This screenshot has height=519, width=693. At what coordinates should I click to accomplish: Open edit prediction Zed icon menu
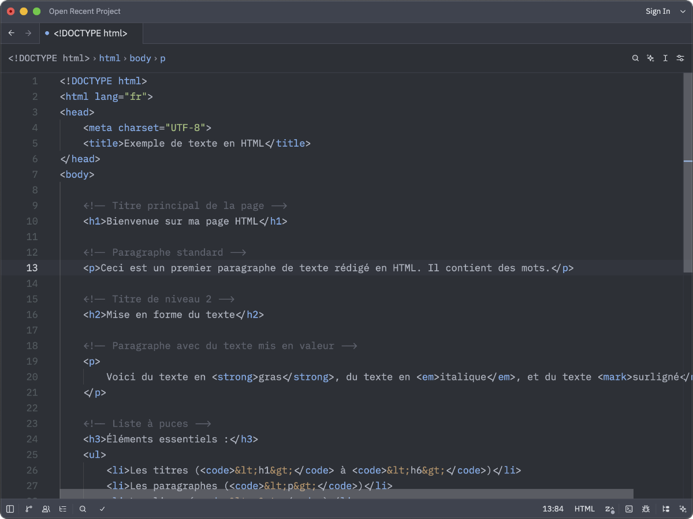(610, 509)
